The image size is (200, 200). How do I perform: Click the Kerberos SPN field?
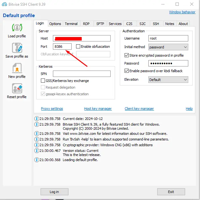(82, 74)
